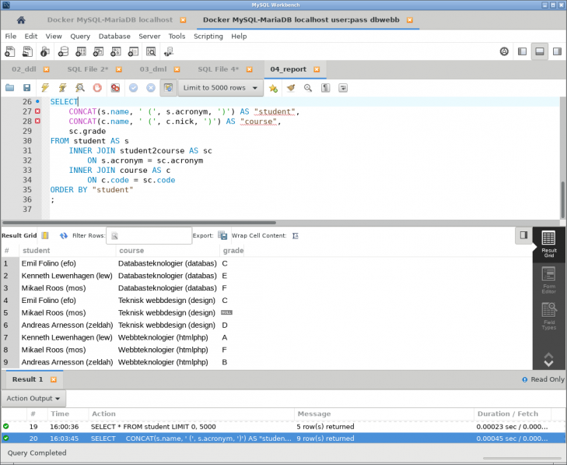The height and width of the screenshot is (465, 567).
Task: Open find panel magnifier icon
Action: pos(308,88)
